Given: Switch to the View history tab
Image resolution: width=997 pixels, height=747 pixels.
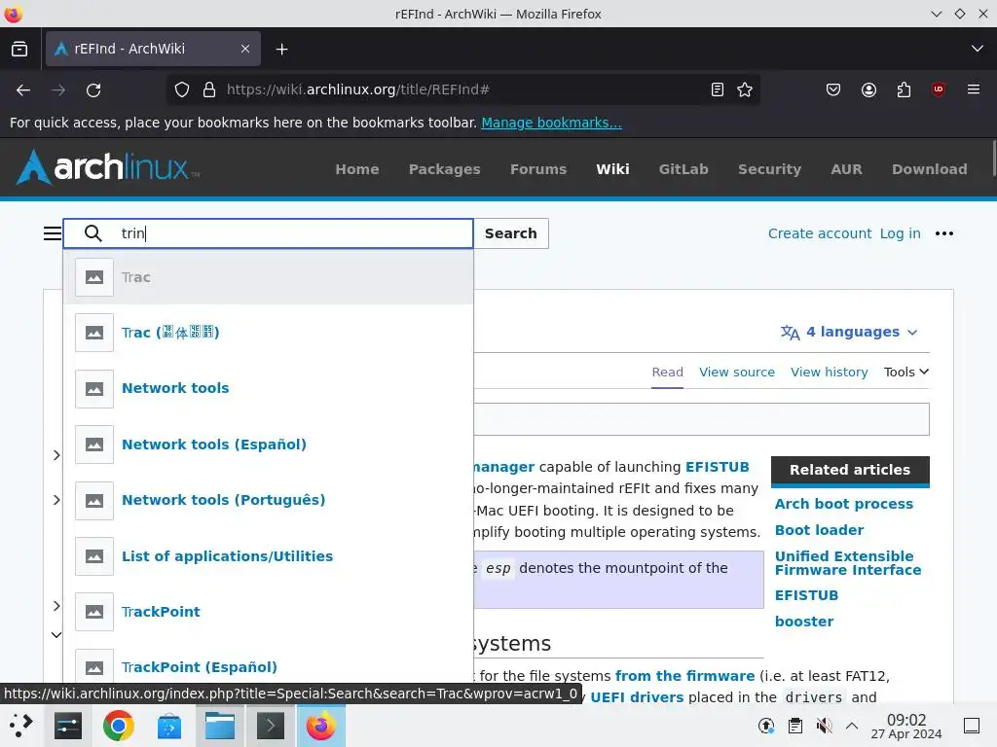Looking at the screenshot, I should pyautogui.click(x=830, y=373).
